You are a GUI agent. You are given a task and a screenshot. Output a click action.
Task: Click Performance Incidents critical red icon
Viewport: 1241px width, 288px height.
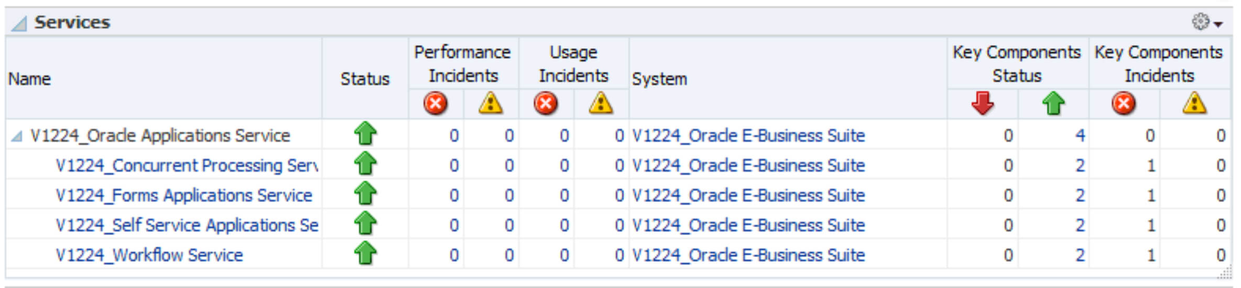(x=436, y=103)
